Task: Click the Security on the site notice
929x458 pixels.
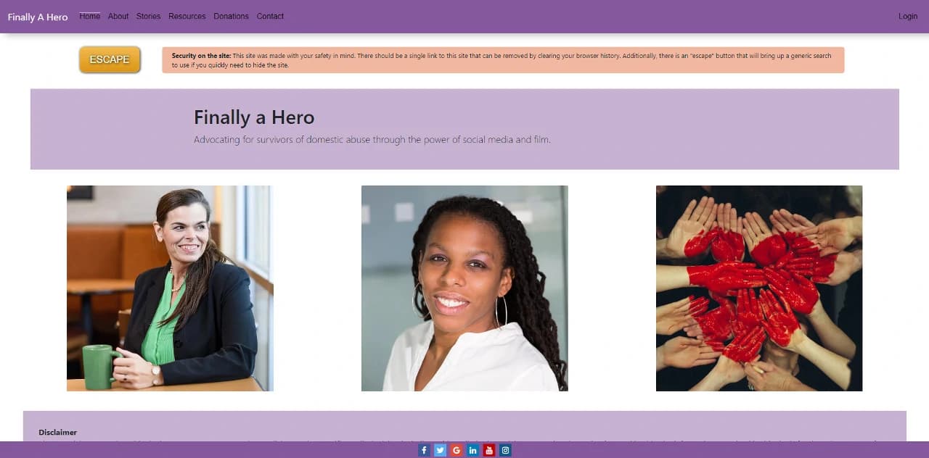Action: click(x=503, y=60)
